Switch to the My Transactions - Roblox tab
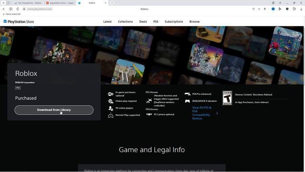Screen dimensions: 305x172 click(28, 3)
